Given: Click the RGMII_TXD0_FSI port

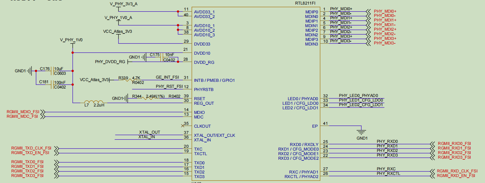Looking at the screenshot, I should tap(36, 162).
